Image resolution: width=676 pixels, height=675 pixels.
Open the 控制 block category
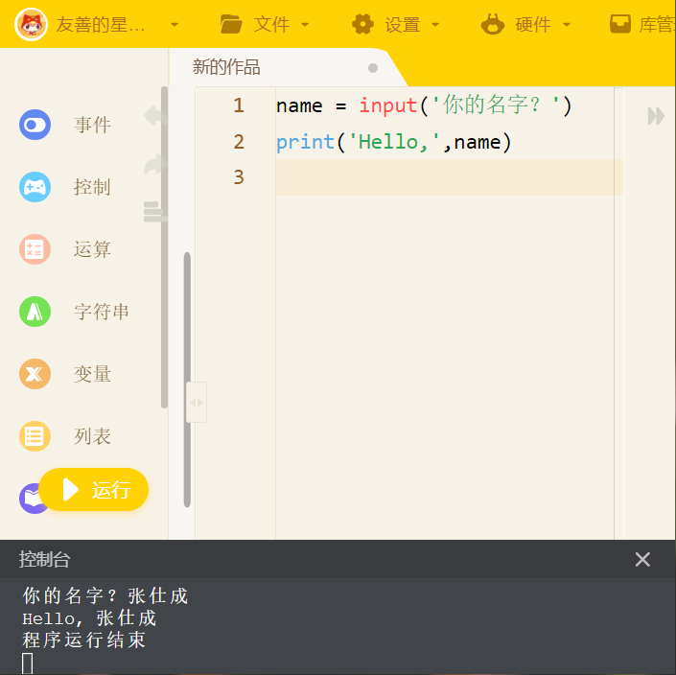(x=92, y=187)
